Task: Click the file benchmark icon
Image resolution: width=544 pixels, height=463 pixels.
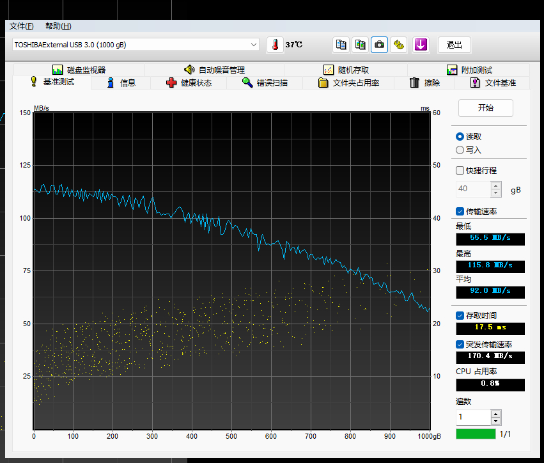Action: pyautogui.click(x=475, y=82)
